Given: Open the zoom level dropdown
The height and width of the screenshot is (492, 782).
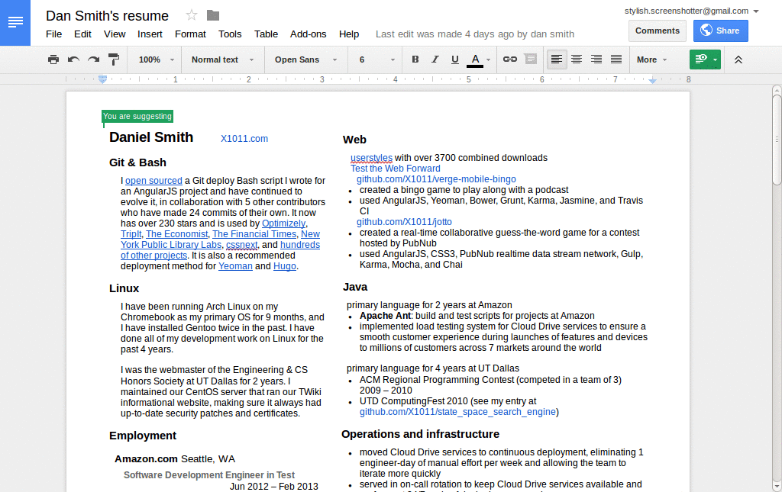Looking at the screenshot, I should (154, 59).
